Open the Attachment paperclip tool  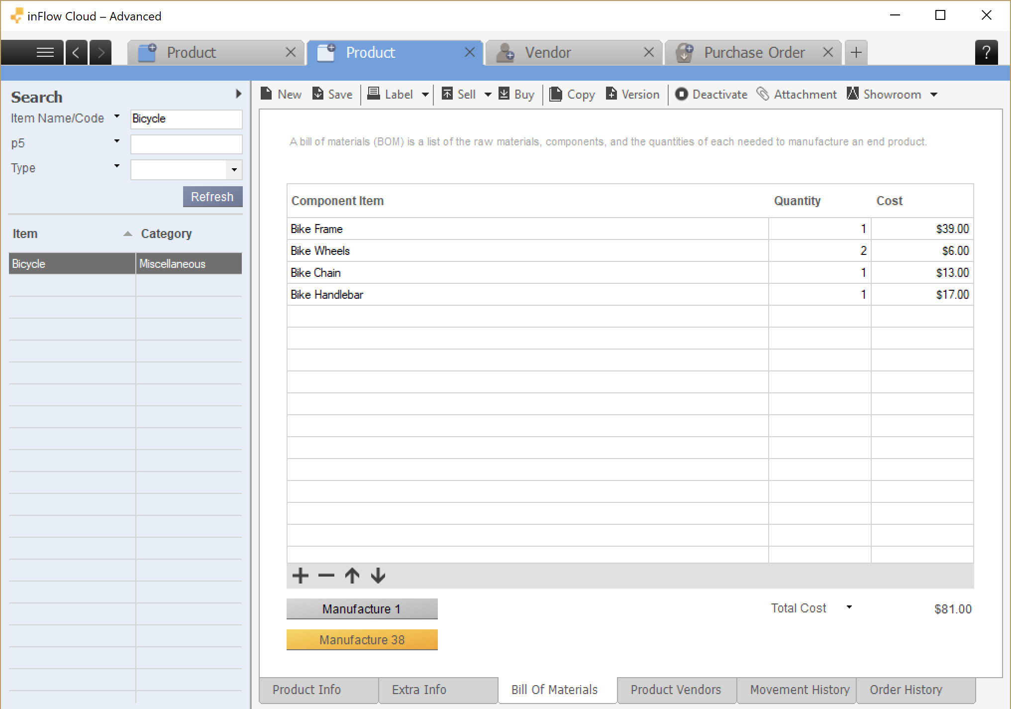click(x=763, y=94)
